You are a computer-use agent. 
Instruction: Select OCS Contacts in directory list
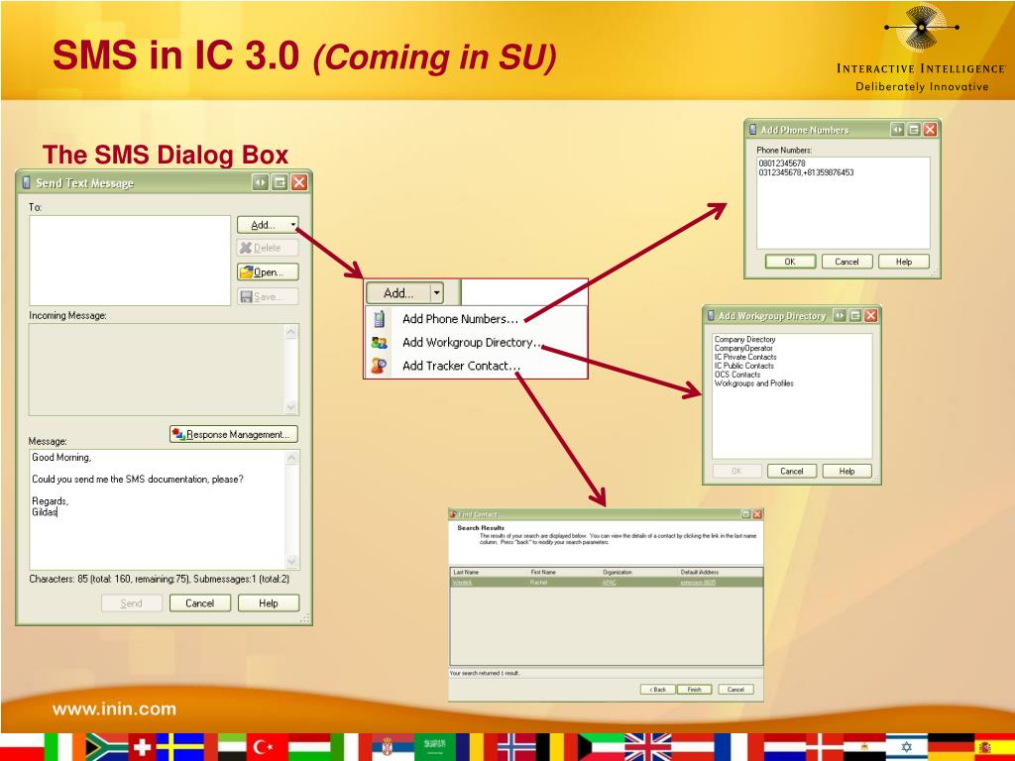(x=737, y=374)
